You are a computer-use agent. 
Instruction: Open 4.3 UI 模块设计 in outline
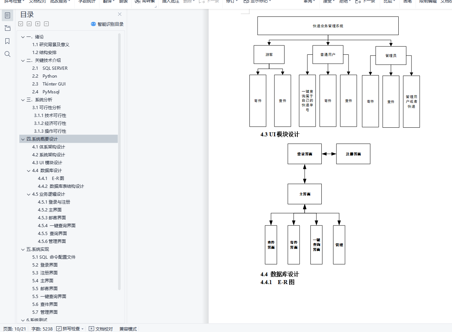pos(47,163)
